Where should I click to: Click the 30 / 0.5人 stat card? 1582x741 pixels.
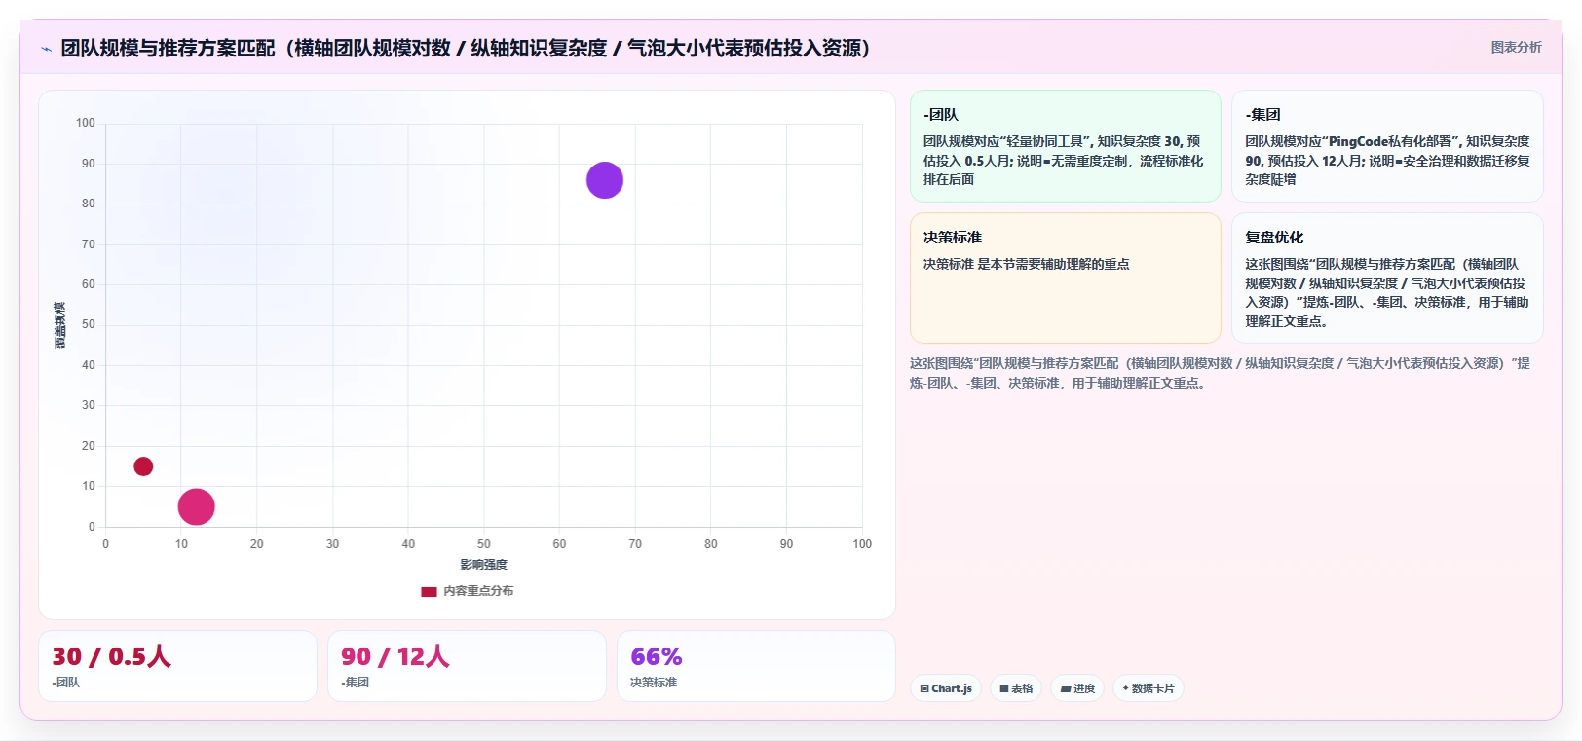pos(177,666)
